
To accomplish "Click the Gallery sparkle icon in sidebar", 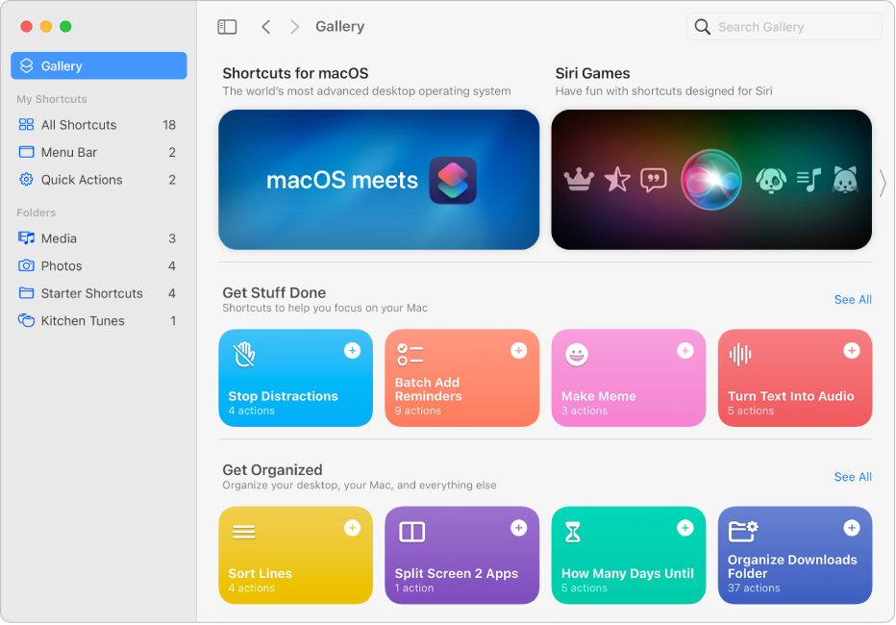I will coord(24,65).
